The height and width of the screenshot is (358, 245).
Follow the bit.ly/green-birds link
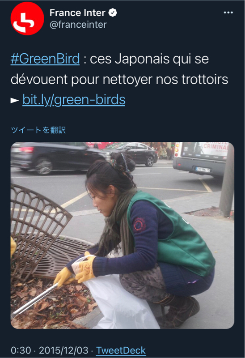tap(74, 100)
